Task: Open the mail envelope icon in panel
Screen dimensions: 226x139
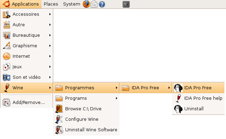Action: pyautogui.click(x=94, y=4)
